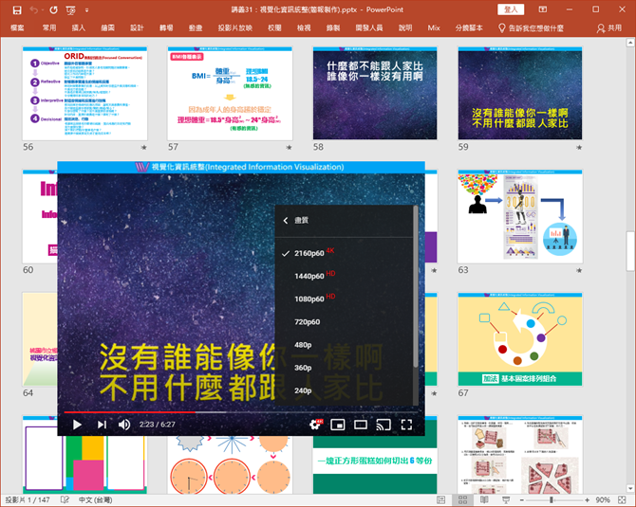Viewport: 636px width, 507px height.
Task: Play the video
Action: tap(77, 425)
